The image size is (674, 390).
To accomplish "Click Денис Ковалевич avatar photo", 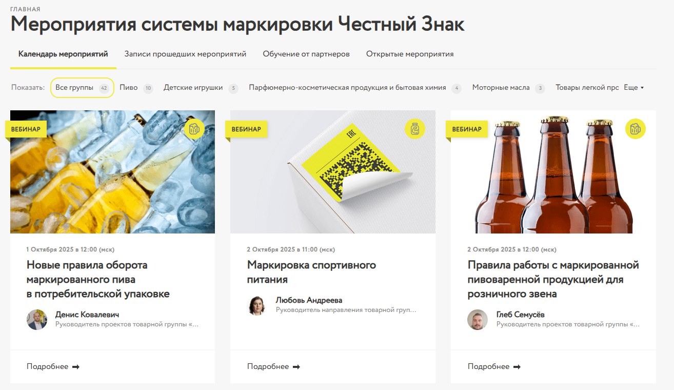I will [x=37, y=320].
